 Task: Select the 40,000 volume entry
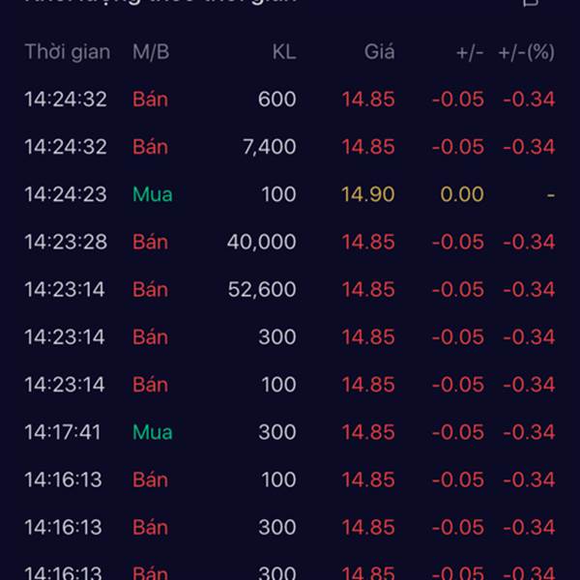[261, 242]
